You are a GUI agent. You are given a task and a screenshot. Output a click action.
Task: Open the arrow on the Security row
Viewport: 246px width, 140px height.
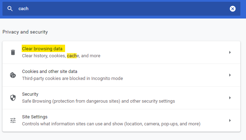pyautogui.click(x=230, y=98)
